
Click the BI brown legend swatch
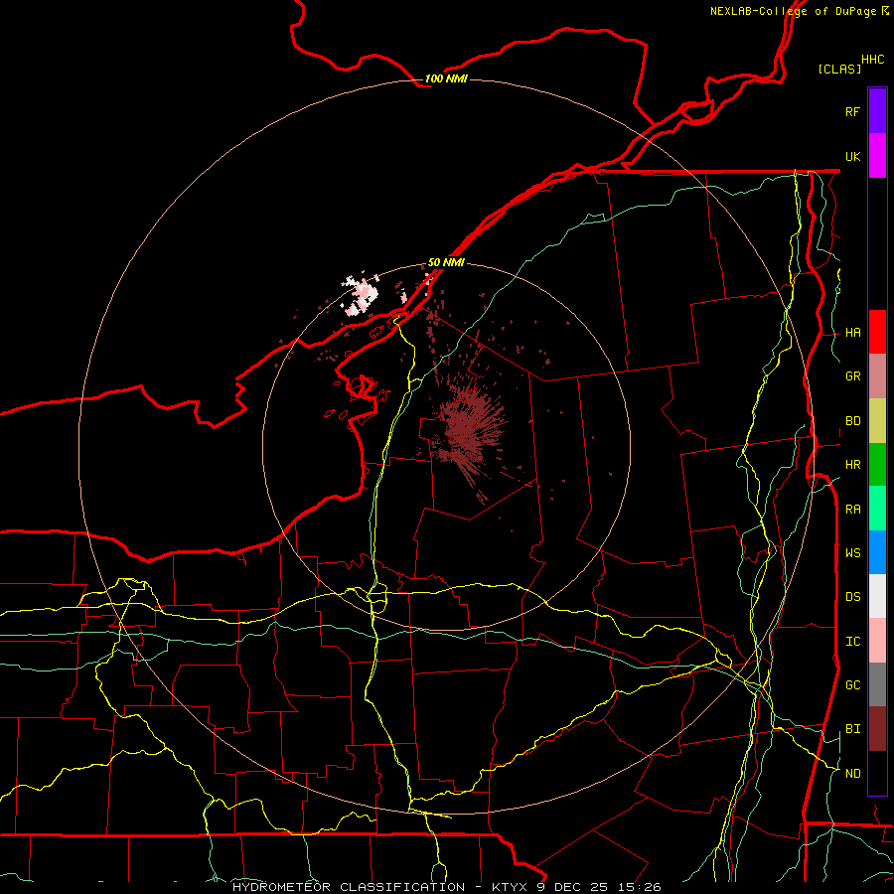[x=877, y=729]
